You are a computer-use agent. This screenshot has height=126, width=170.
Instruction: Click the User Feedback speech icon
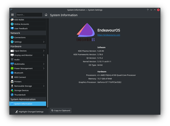point(12,28)
